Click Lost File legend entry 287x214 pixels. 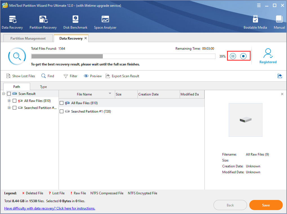point(57,193)
